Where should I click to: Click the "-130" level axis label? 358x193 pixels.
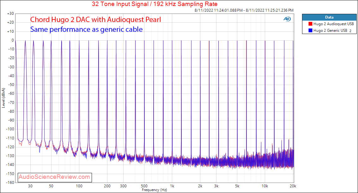10,156
